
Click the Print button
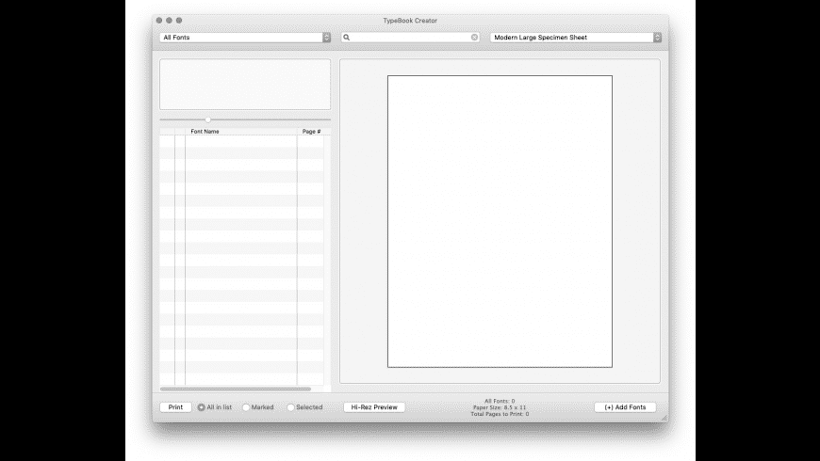[x=175, y=407]
